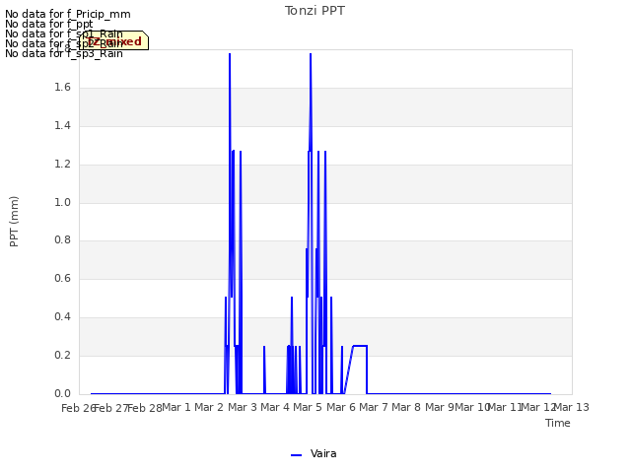Click the Mar 2 x-axis tick label
The height and width of the screenshot is (473, 631).
point(209,407)
